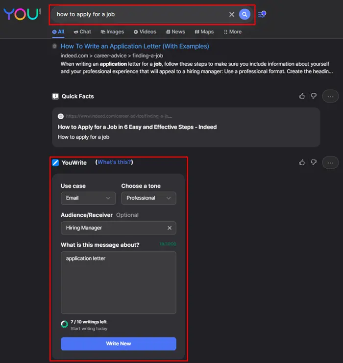Open How To Write an Application Letter link
343x363 pixels.
click(x=135, y=46)
